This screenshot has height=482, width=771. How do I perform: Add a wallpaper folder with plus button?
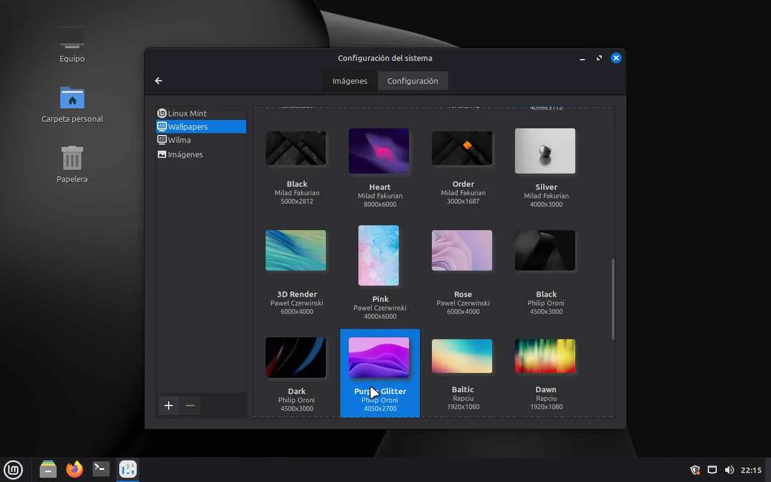(169, 405)
